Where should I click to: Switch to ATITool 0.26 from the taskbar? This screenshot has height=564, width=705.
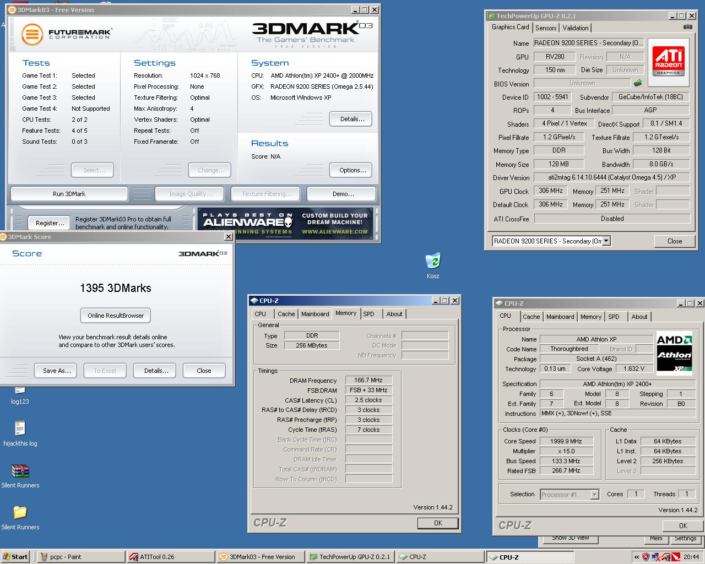point(170,557)
